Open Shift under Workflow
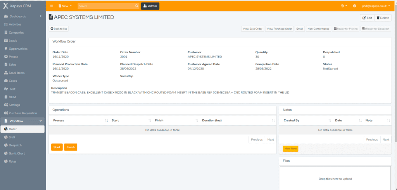The image size is (397, 190). tap(12, 137)
